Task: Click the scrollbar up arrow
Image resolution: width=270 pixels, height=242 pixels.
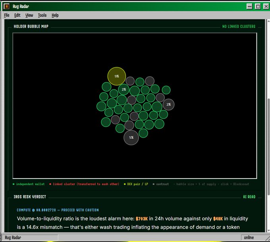Action: point(268,21)
